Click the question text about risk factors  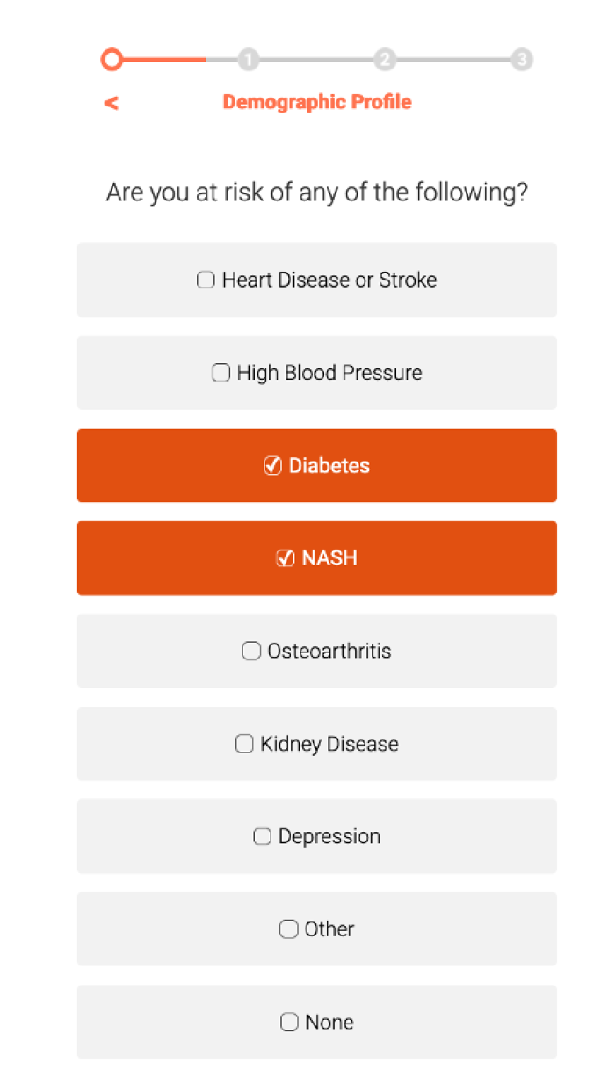tap(317, 192)
